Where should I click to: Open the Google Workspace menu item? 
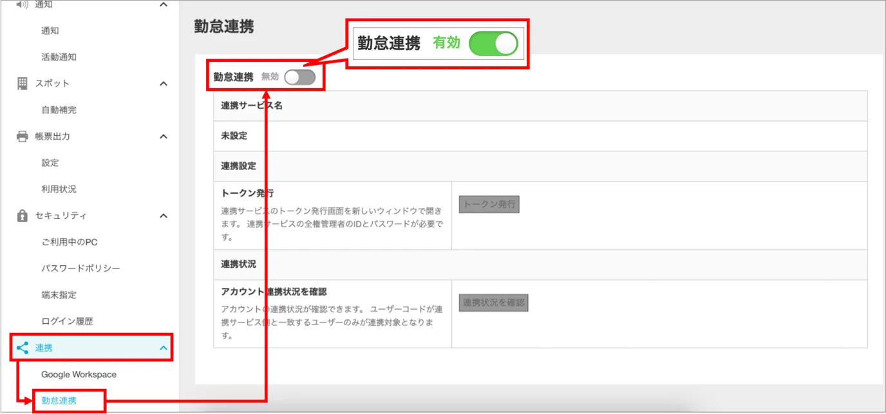79,375
